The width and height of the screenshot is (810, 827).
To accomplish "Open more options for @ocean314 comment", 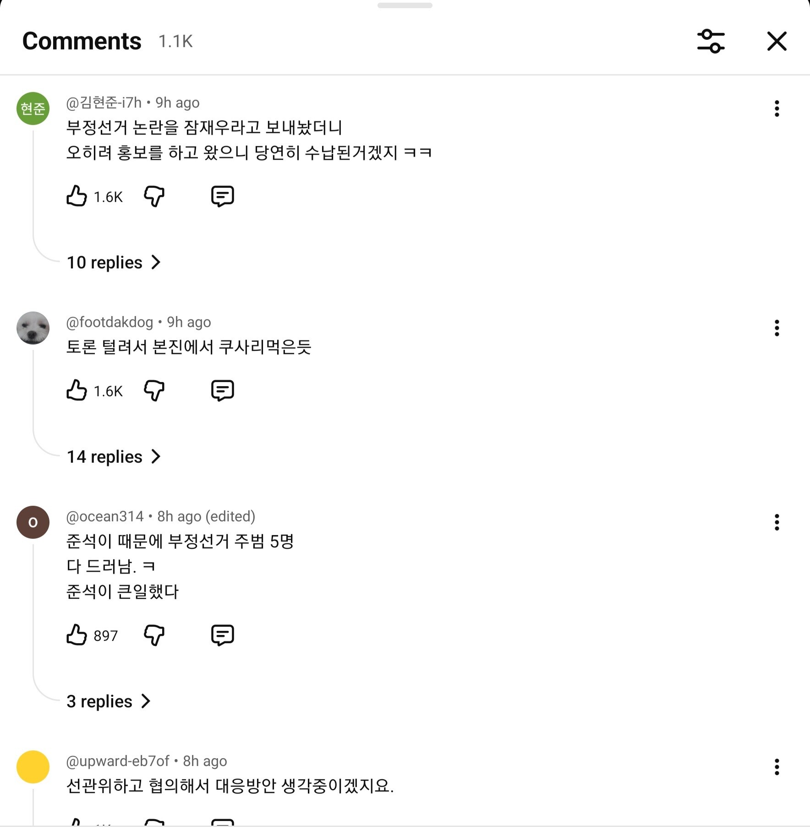I will pyautogui.click(x=777, y=522).
